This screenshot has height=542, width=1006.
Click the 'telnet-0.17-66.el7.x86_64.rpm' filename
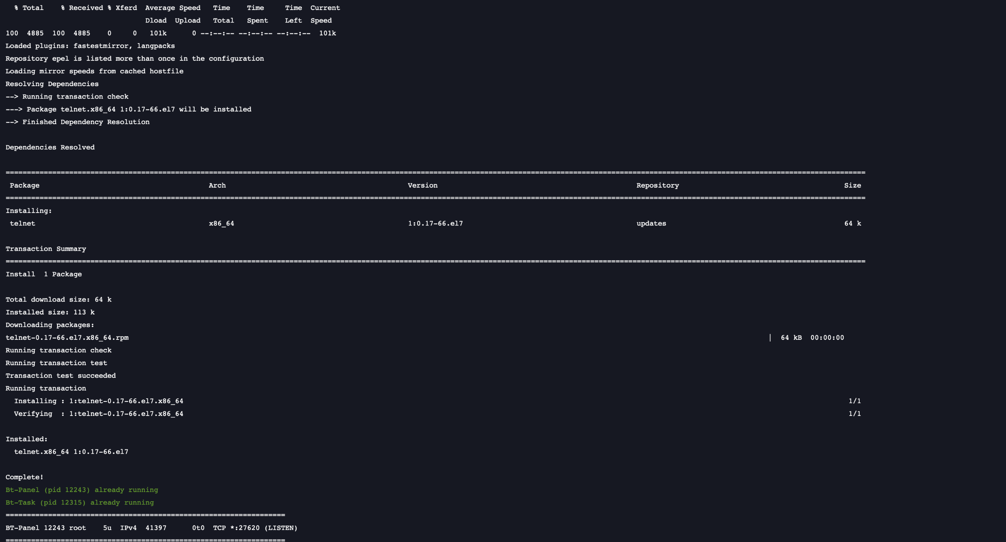click(x=67, y=337)
